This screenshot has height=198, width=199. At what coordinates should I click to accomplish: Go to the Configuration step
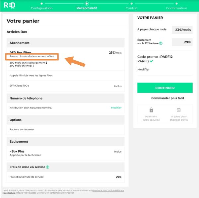click(x=41, y=8)
